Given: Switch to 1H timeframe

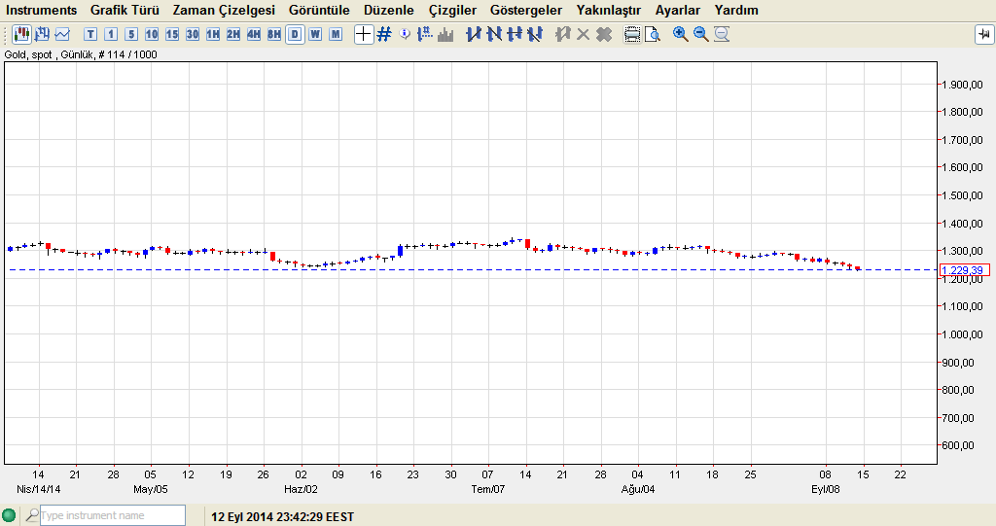Looking at the screenshot, I should pyautogui.click(x=213, y=34).
